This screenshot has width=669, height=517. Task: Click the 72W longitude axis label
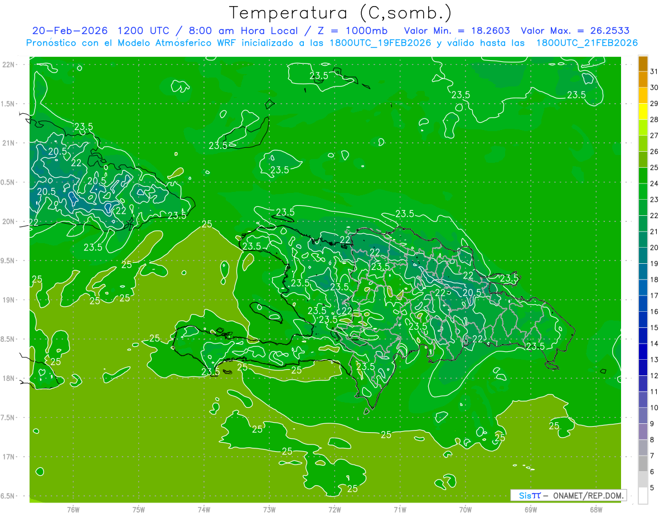point(334,509)
